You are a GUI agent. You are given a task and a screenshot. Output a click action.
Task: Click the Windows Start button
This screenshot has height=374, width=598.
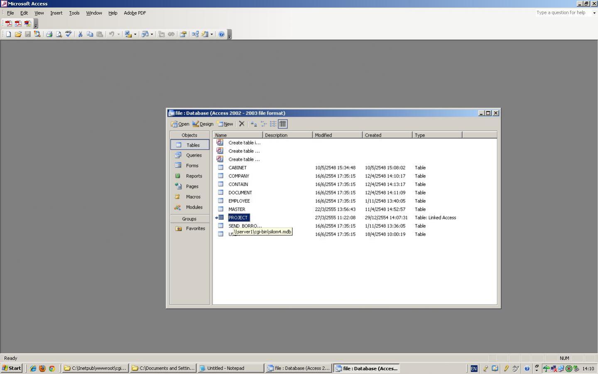tap(12, 368)
